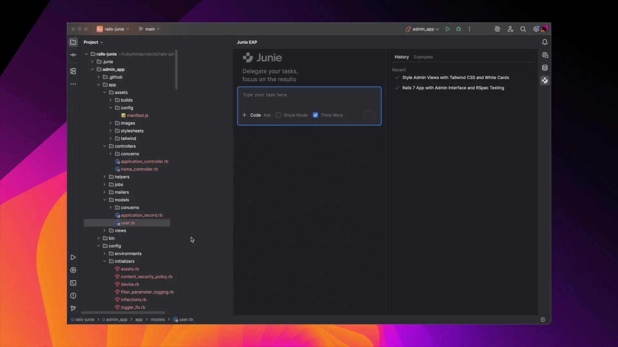618x347 pixels.
Task: Open the Project tool window icon
Action: [x=73, y=42]
